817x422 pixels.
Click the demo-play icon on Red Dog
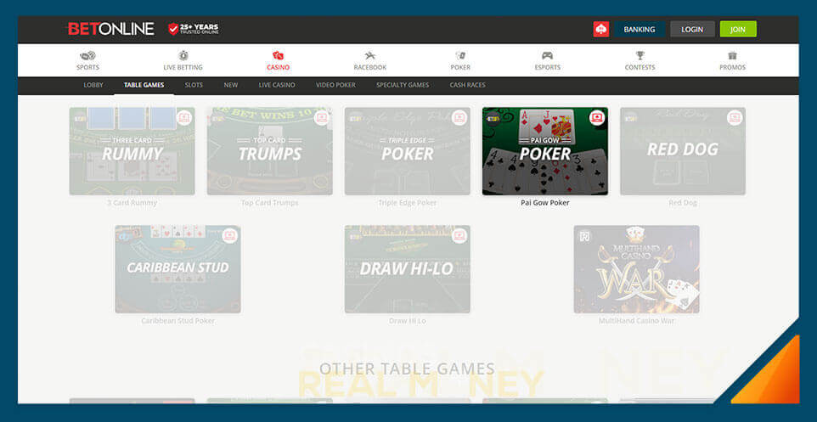[x=735, y=118]
